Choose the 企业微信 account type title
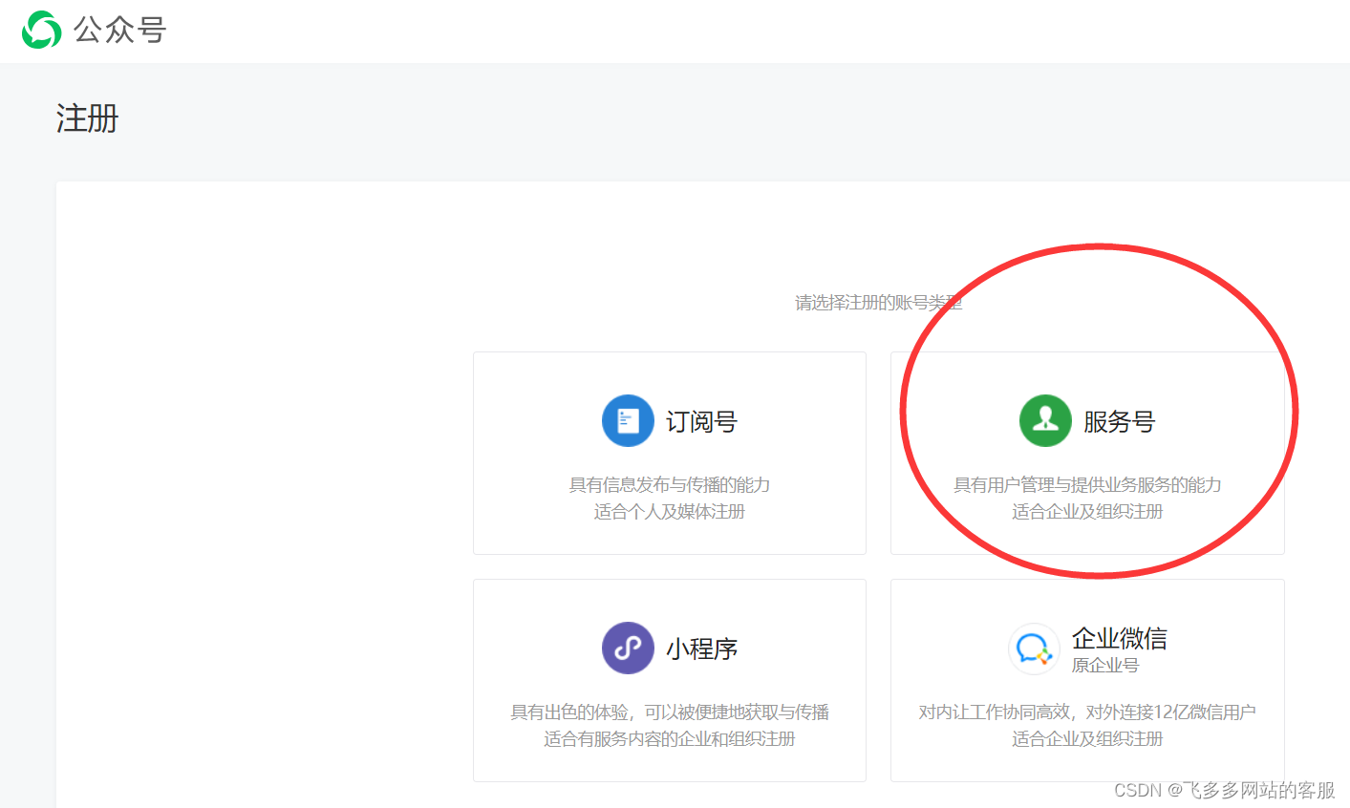Screen dimensions: 1350x808 [x=1120, y=637]
